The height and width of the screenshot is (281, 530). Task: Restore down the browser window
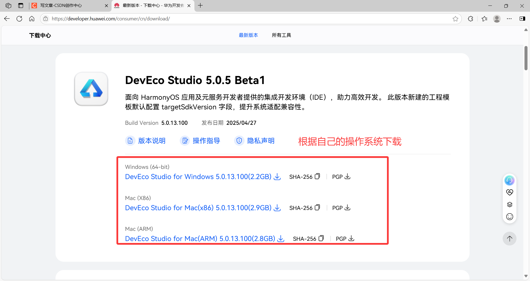[x=506, y=6]
